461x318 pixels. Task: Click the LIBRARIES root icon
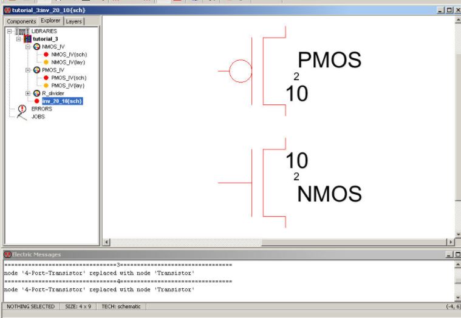coord(22,31)
